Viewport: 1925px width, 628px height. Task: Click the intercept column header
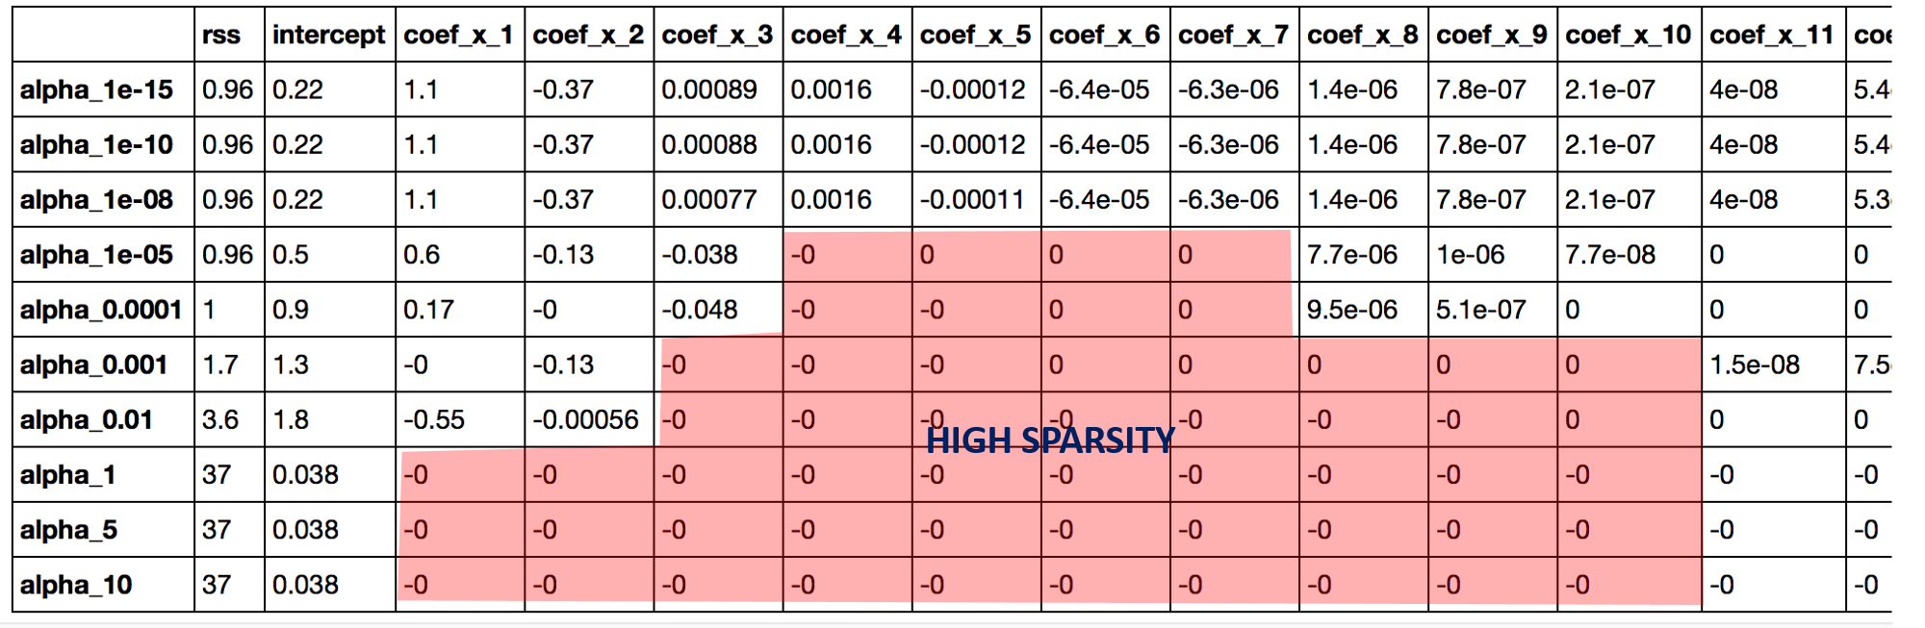(x=328, y=36)
